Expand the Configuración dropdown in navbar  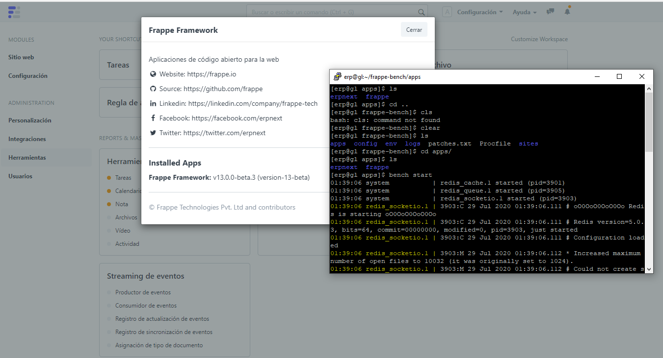tap(480, 12)
